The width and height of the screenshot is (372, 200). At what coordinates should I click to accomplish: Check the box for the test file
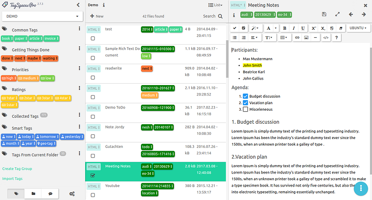pos(93,38)
